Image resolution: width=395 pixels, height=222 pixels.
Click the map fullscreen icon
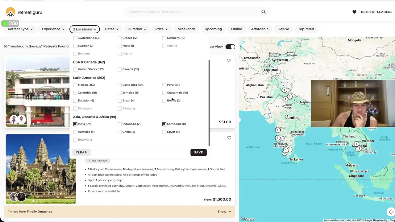click(391, 212)
